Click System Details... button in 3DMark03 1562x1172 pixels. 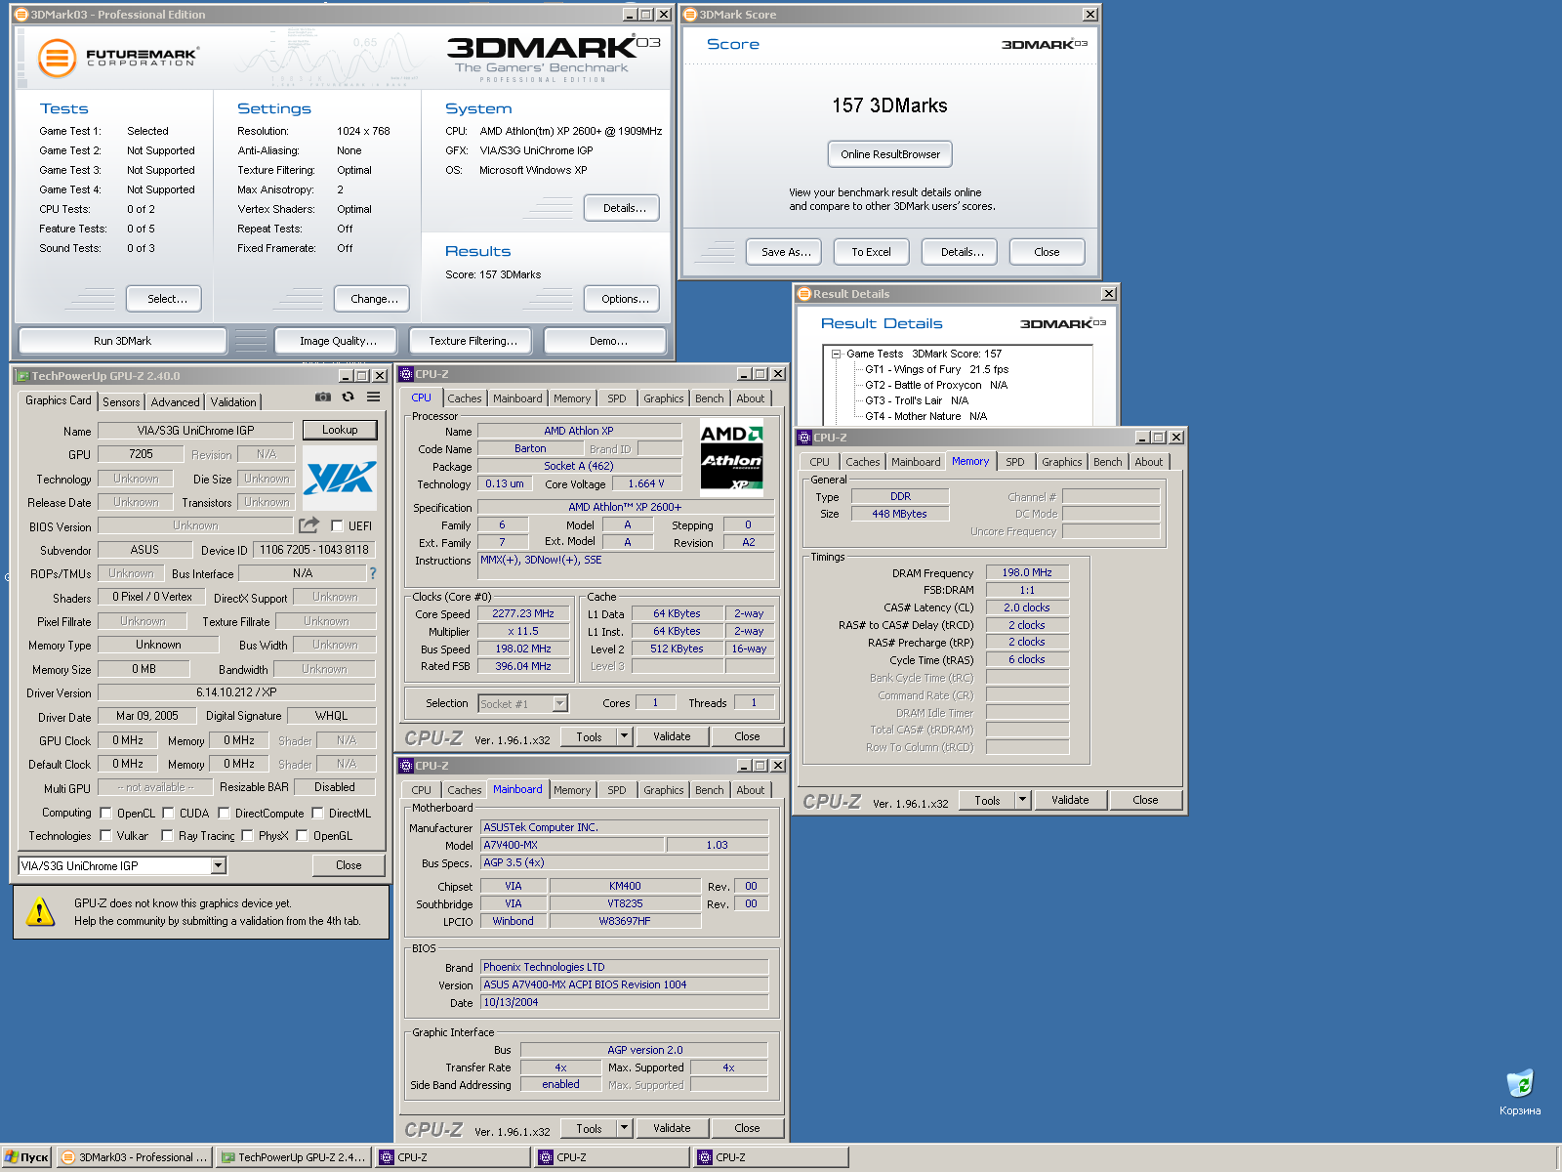(624, 208)
